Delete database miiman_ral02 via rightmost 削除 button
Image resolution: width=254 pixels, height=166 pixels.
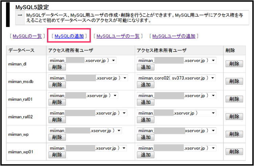pyautogui.click(x=234, y=117)
